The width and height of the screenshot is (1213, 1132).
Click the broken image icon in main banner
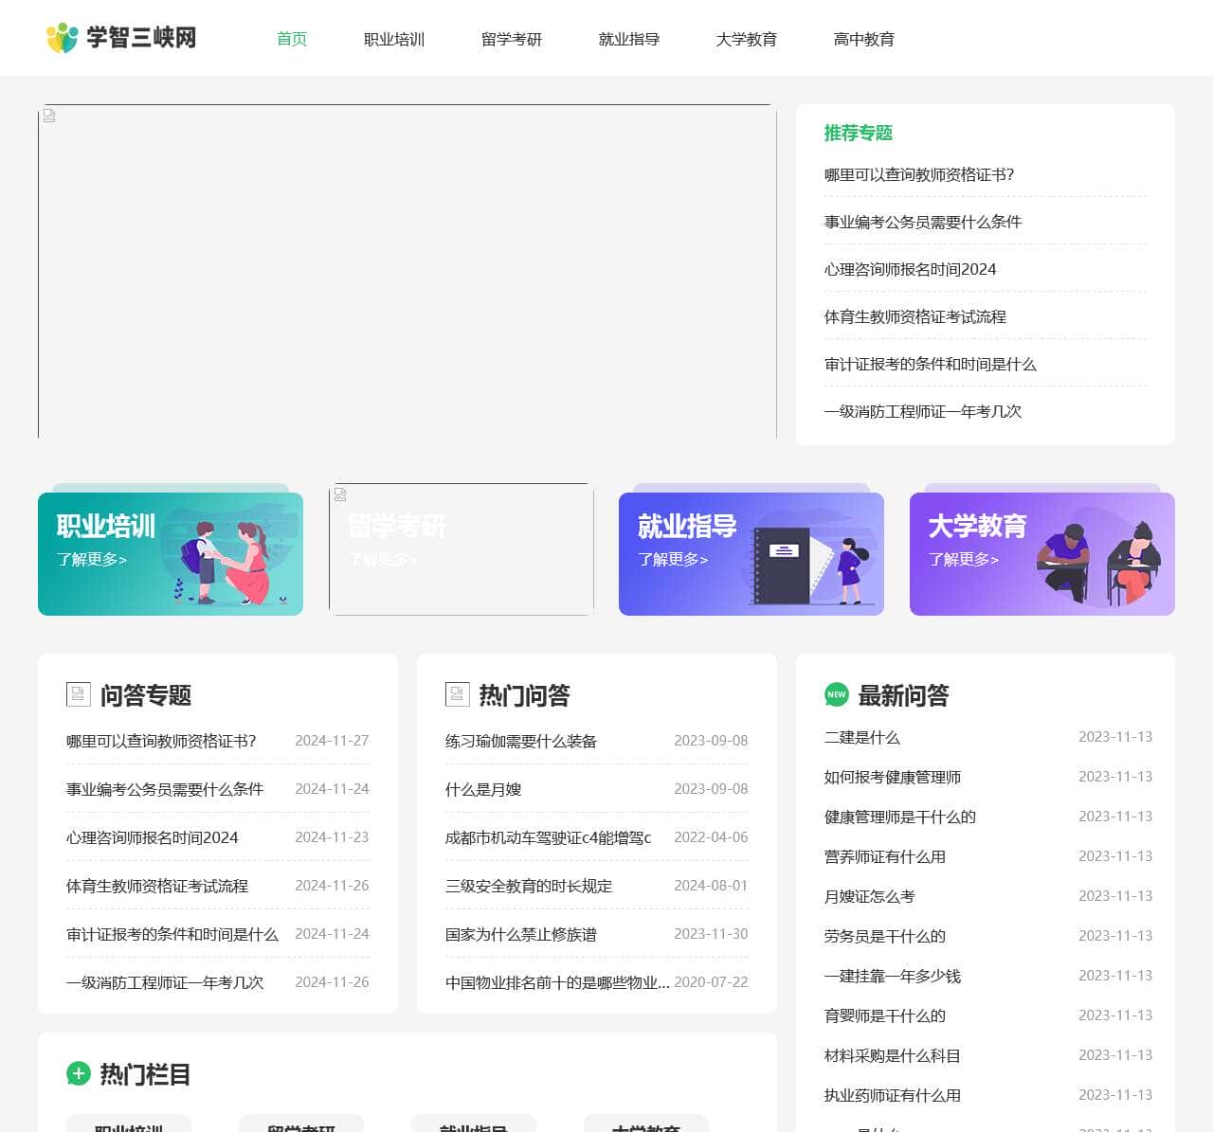(49, 116)
